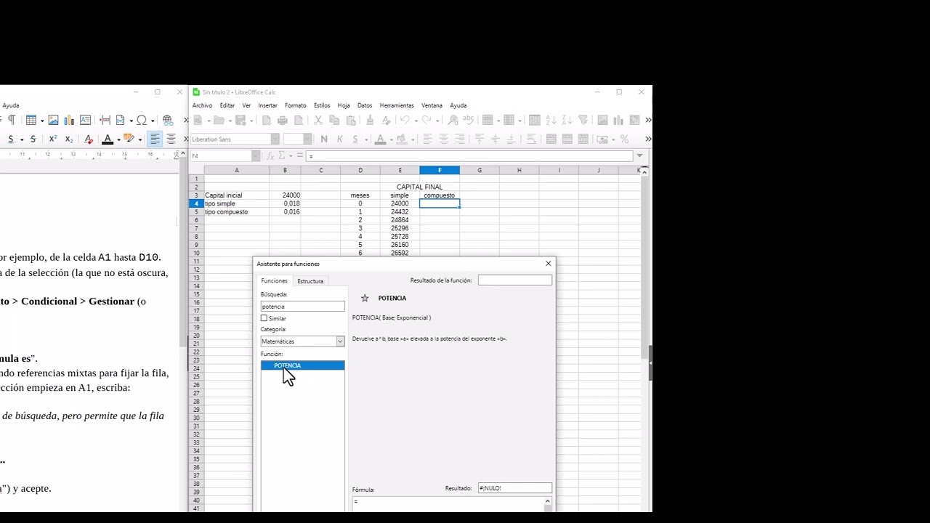Click the Paste icon in the Calc toolbar
This screenshot has width=930, height=523.
point(350,120)
